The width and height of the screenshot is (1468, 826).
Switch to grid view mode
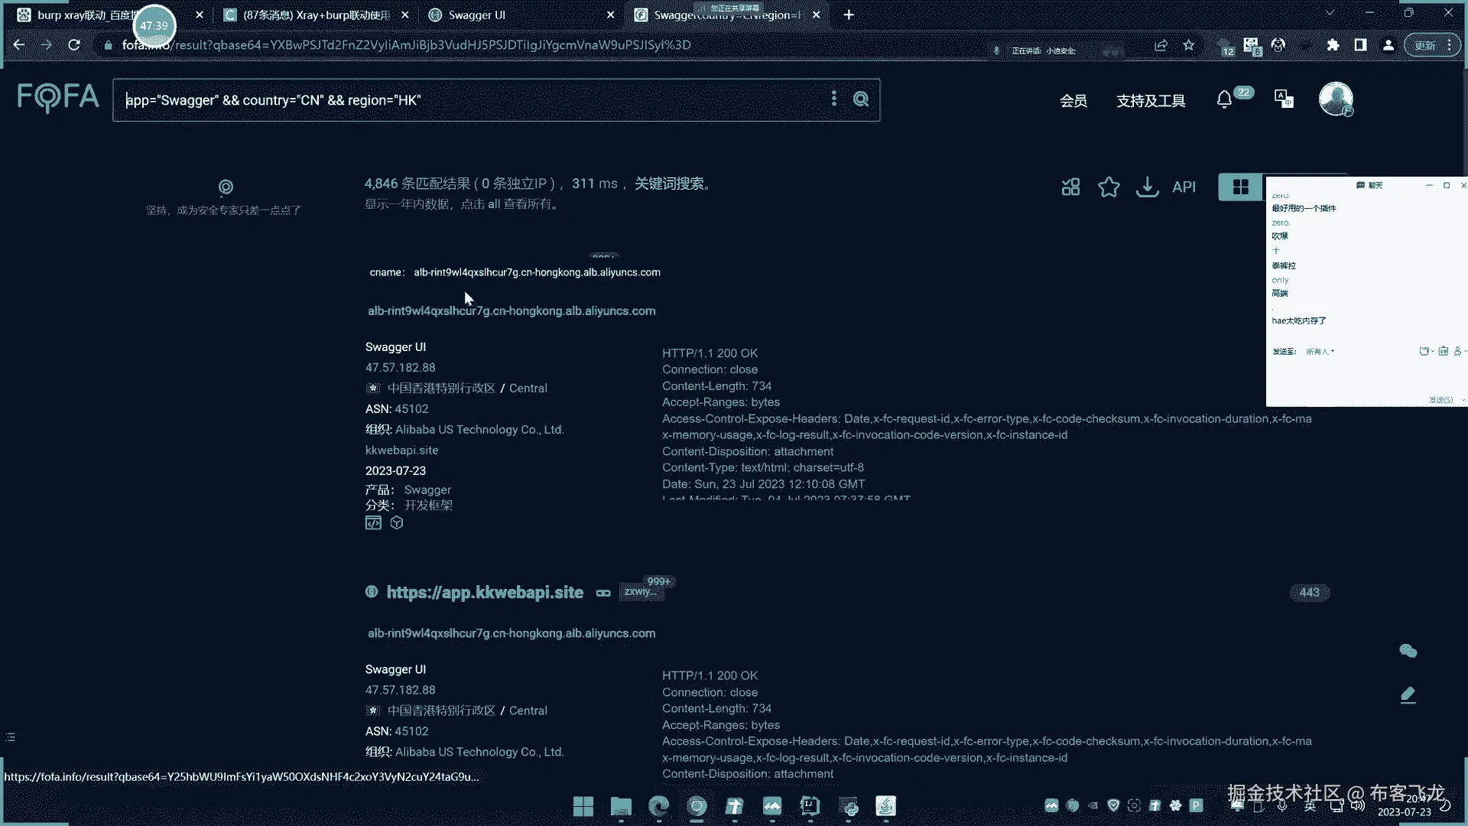(x=1240, y=187)
